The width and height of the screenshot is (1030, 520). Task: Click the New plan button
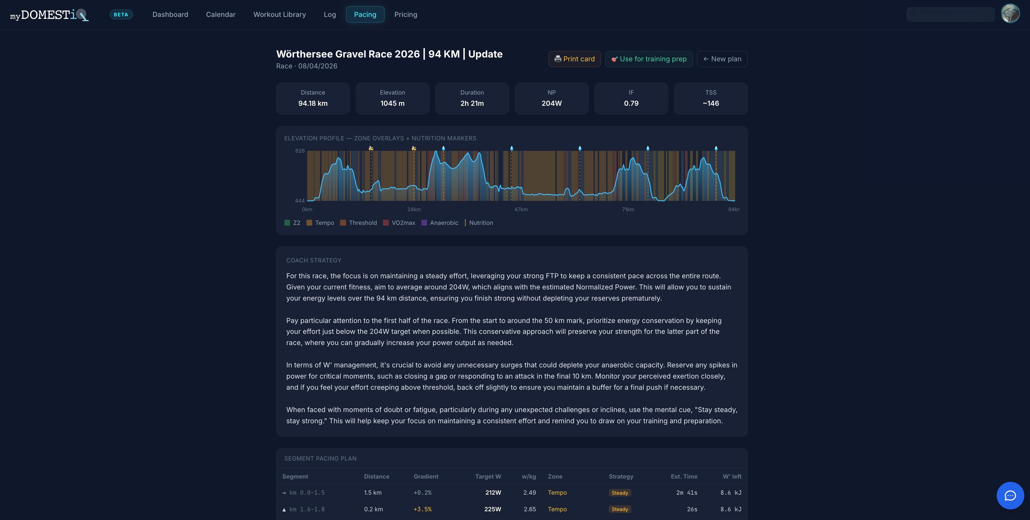(x=722, y=59)
